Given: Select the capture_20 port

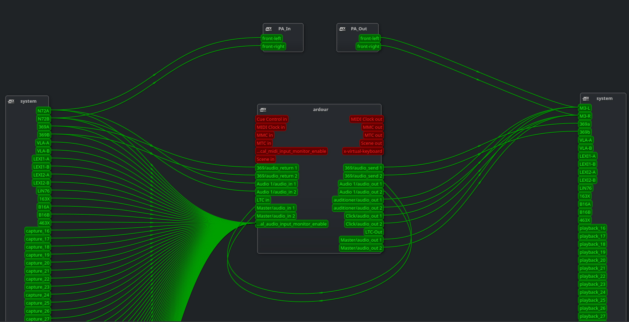Looking at the screenshot, I should point(38,263).
